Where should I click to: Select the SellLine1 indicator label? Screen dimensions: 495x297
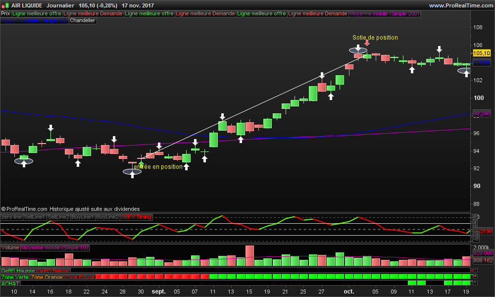(x=35, y=217)
